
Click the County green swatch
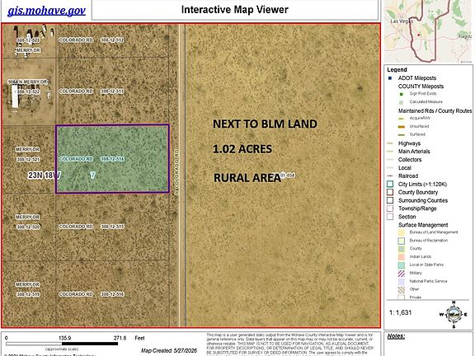402,249
